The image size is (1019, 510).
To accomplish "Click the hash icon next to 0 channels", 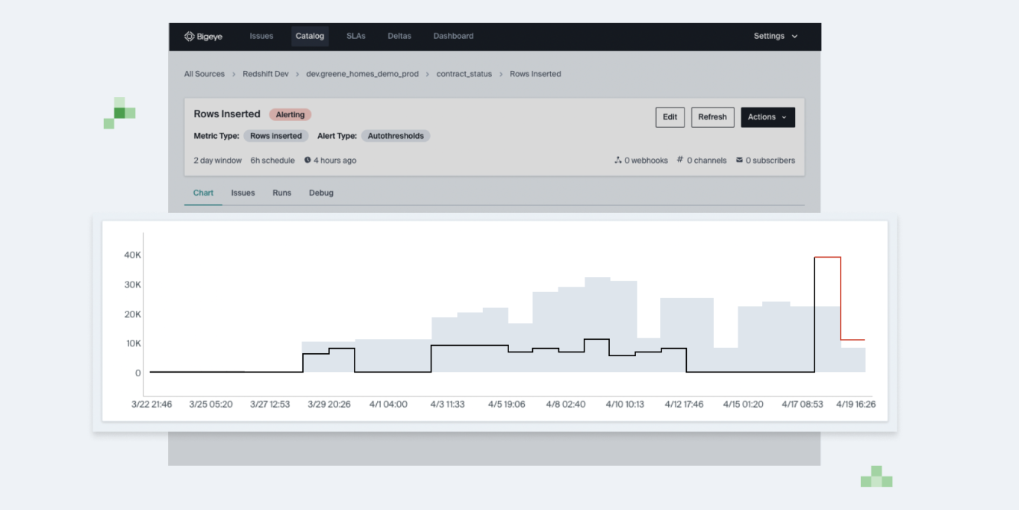I will [679, 160].
